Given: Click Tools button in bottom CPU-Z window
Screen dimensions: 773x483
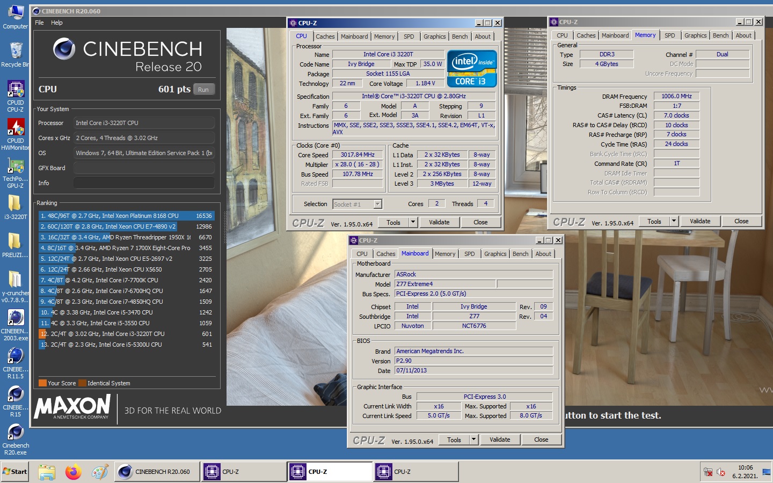Looking at the screenshot, I should [x=454, y=440].
